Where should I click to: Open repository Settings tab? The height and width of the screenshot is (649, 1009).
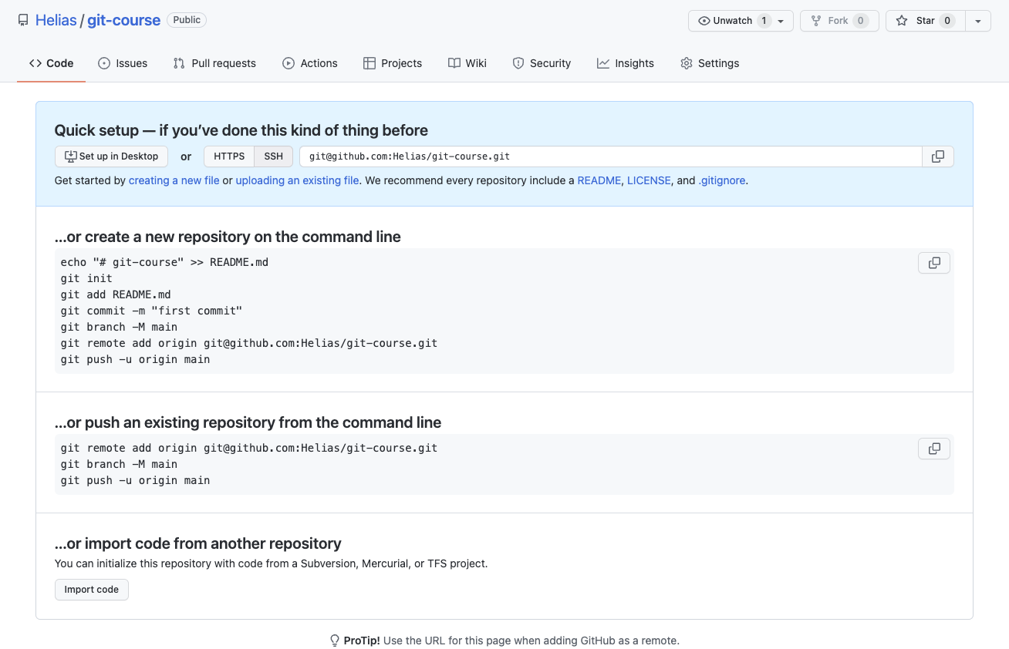(710, 63)
